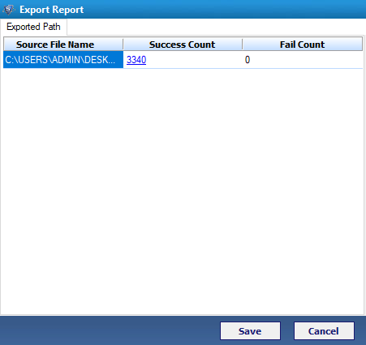
Task: Click divider between Success Count and Fail Count
Action: click(x=243, y=45)
